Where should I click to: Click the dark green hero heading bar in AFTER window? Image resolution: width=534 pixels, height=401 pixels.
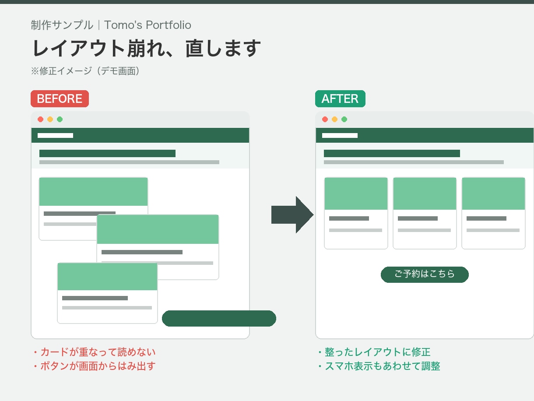click(x=392, y=153)
